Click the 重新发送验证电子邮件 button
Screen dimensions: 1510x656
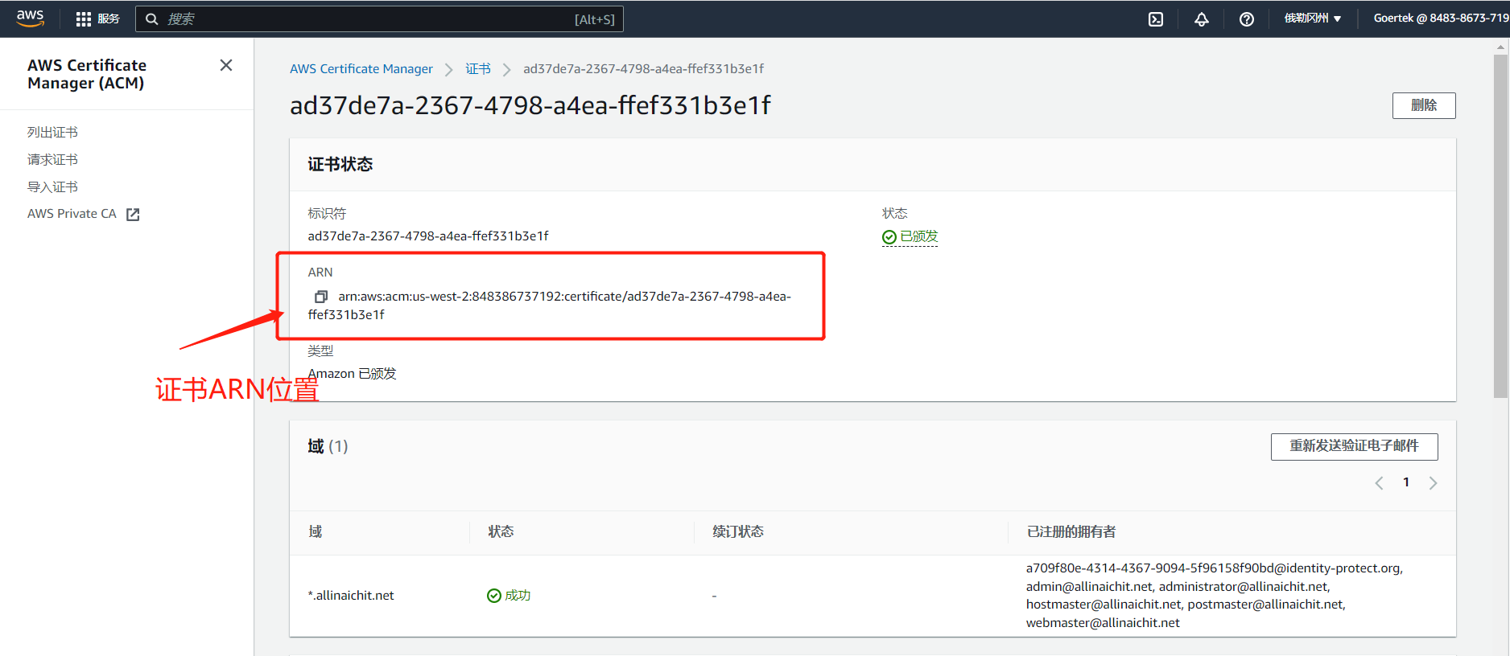tap(1354, 446)
